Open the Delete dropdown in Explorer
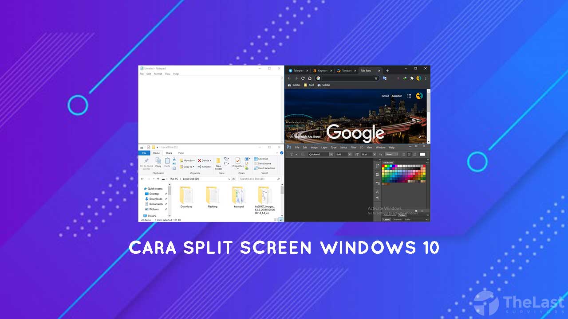This screenshot has width=568, height=319. [x=205, y=160]
